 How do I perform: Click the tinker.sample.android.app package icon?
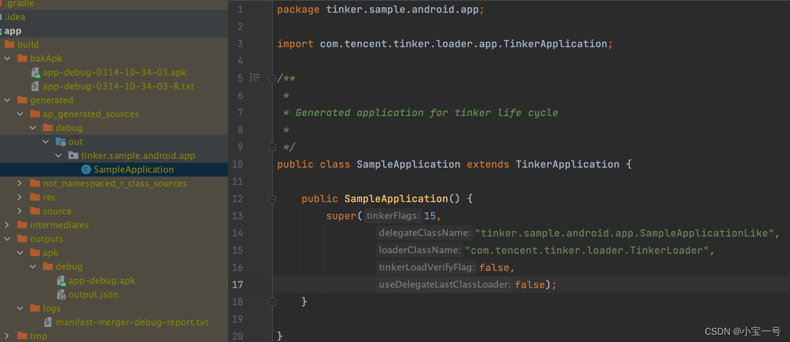coord(73,155)
